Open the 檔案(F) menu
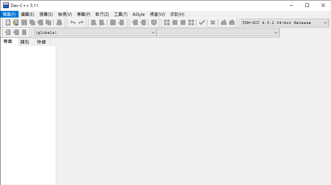 pos(9,14)
